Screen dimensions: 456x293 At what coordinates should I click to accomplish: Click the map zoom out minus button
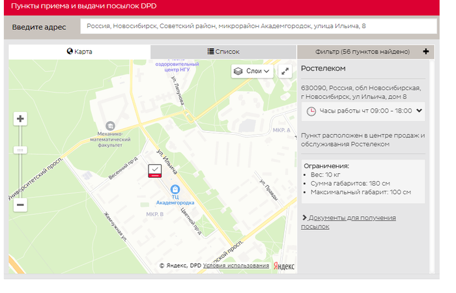(20, 204)
